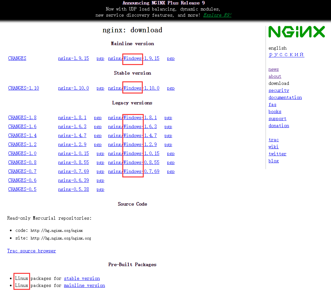331x294 pixels.
Task: Open CHANGES-1.4 link
Action: (22, 135)
